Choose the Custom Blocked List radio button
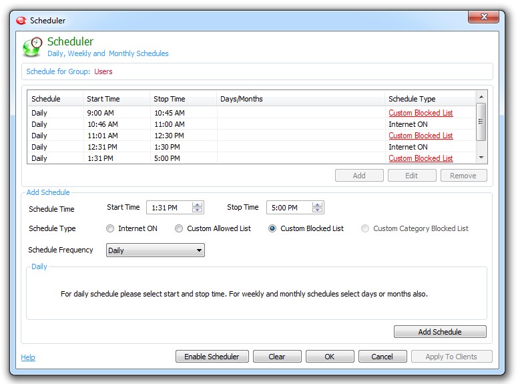The image size is (520, 384). pyautogui.click(x=272, y=228)
